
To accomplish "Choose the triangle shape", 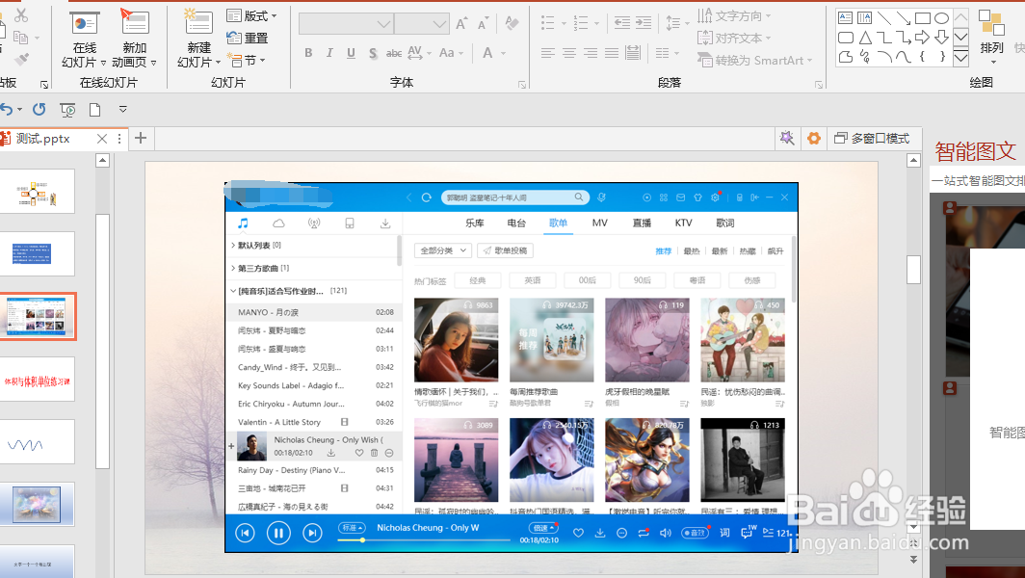I will [x=865, y=38].
